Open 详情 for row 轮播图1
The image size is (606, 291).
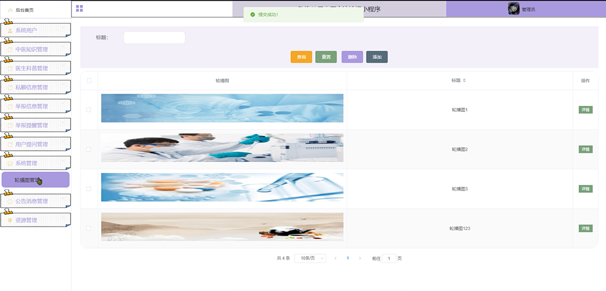(586, 110)
